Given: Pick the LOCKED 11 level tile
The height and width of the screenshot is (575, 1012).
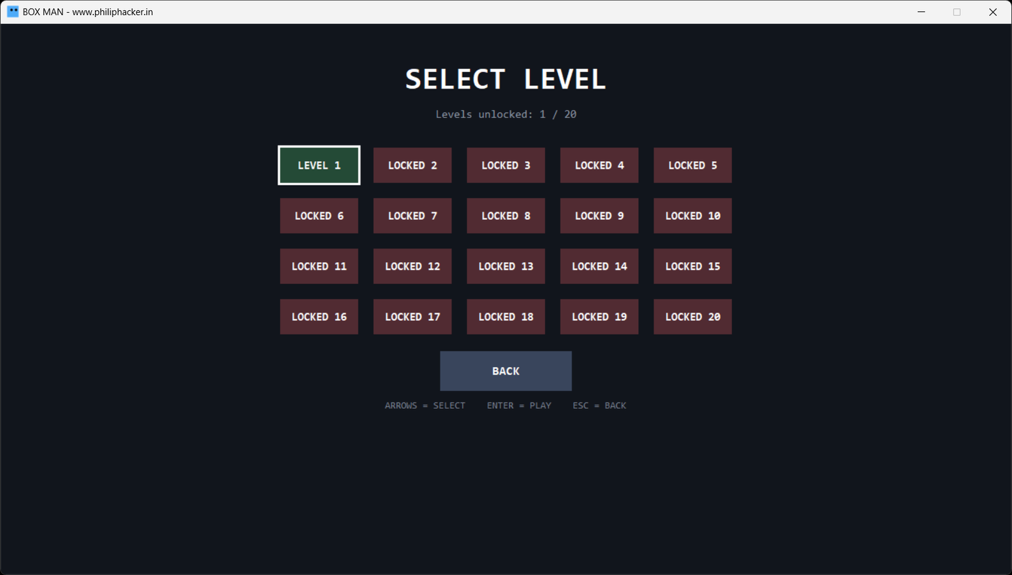Looking at the screenshot, I should (x=319, y=266).
